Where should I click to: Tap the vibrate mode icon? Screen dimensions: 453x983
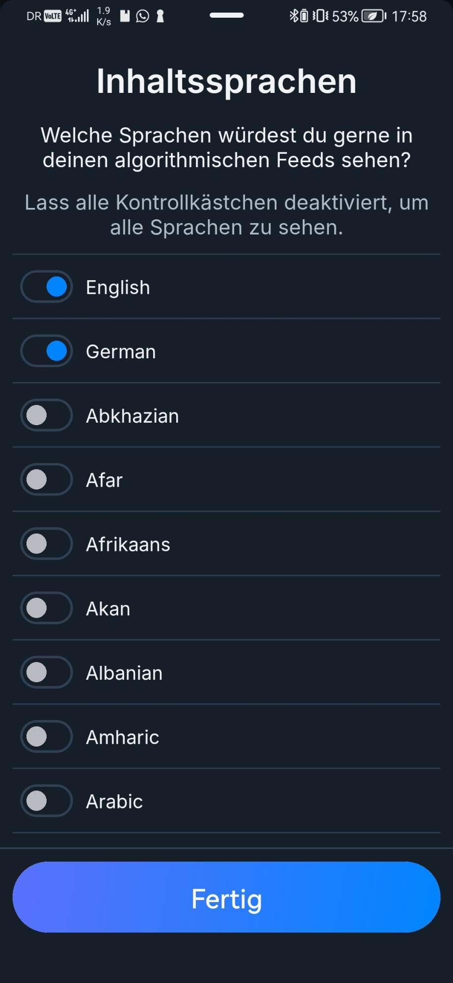click(x=320, y=16)
